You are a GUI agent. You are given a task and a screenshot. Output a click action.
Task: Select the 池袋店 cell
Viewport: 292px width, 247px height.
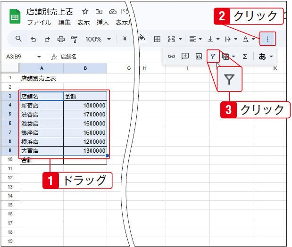(x=42, y=123)
